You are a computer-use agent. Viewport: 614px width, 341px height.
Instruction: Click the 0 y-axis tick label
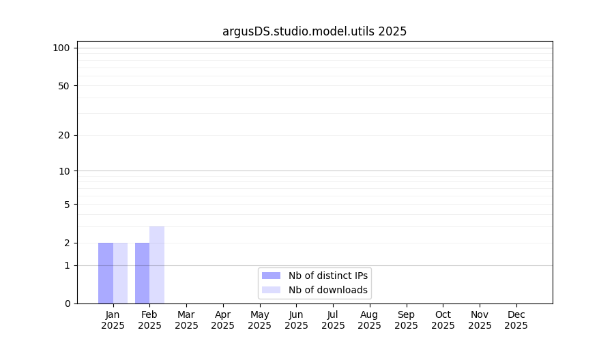pyautogui.click(x=67, y=303)
